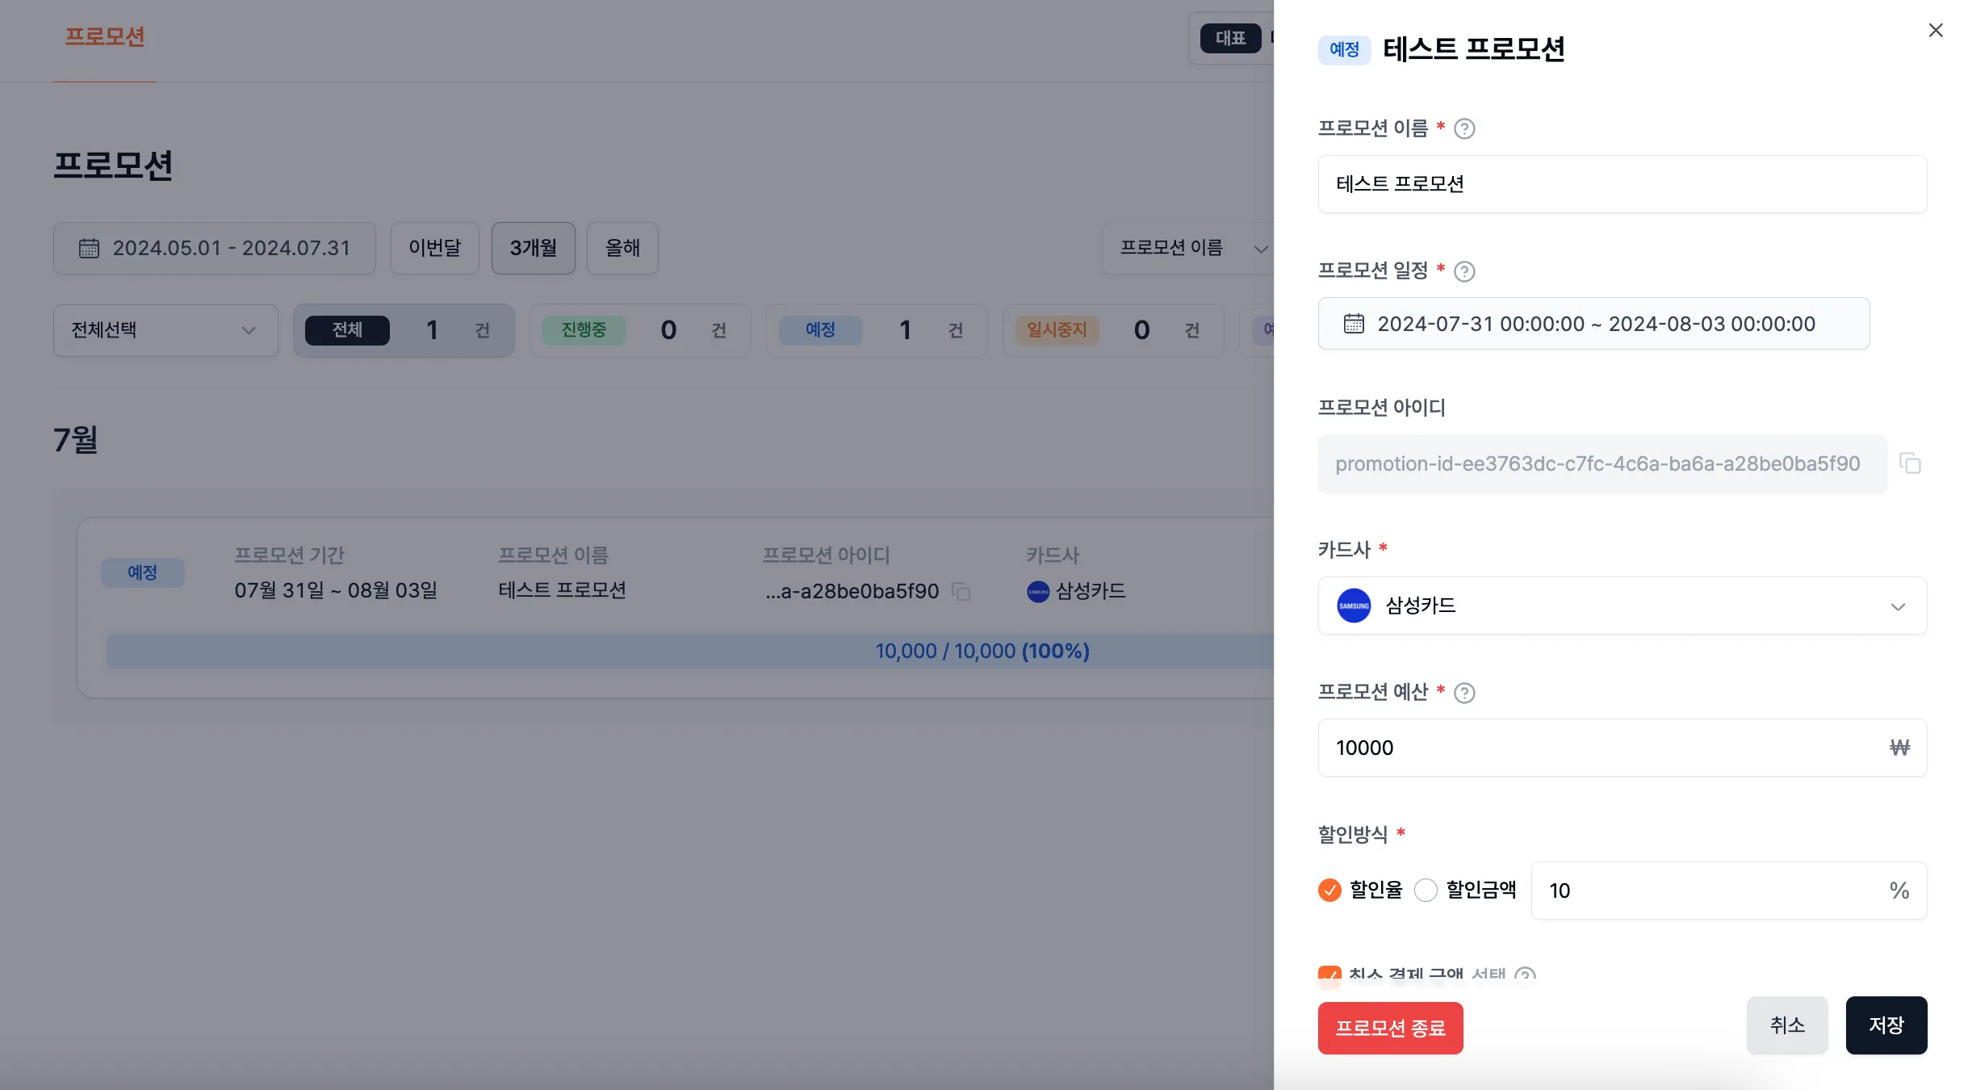Screen dimensions: 1968x1090
Task: Click the 취소 button
Action: (1787, 1025)
